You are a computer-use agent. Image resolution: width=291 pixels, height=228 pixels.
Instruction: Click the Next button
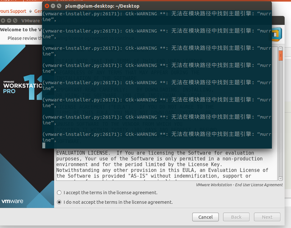(x=267, y=217)
